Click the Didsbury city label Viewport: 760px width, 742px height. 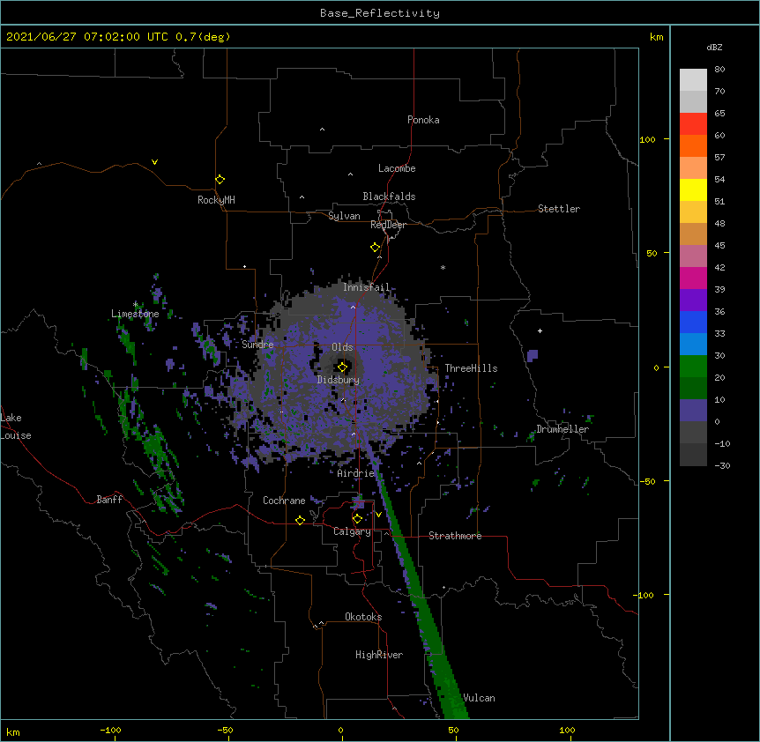click(x=339, y=380)
